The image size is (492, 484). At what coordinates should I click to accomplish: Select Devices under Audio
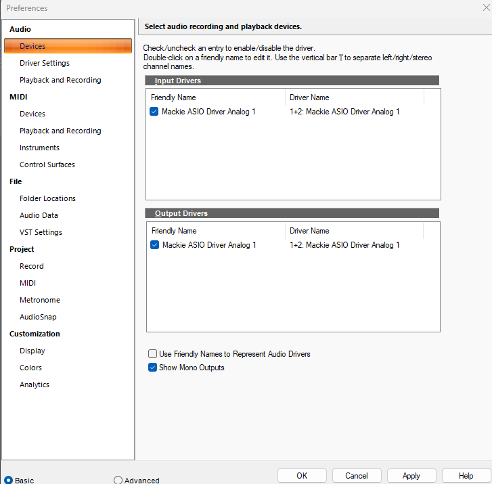click(68, 46)
